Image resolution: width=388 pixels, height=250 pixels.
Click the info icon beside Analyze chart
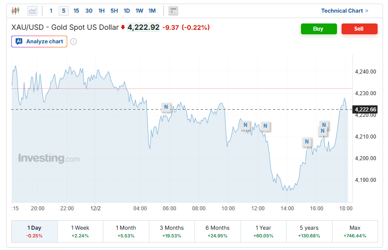pyautogui.click(x=74, y=42)
